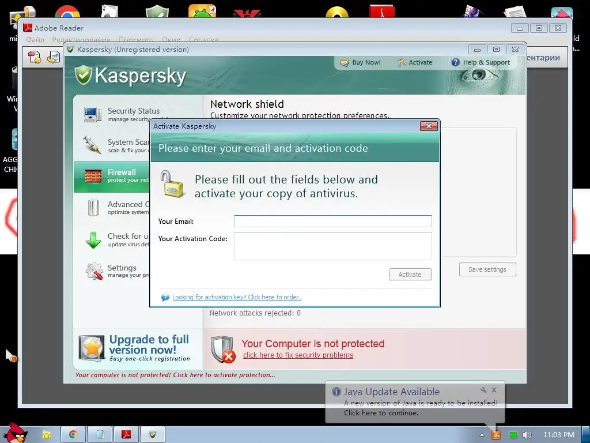The height and width of the screenshot is (443, 590).
Task: Click 'click here to fix security problems' link
Action: click(298, 355)
